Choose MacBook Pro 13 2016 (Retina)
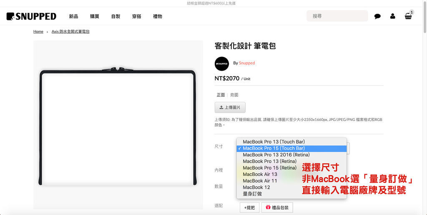 (291, 155)
